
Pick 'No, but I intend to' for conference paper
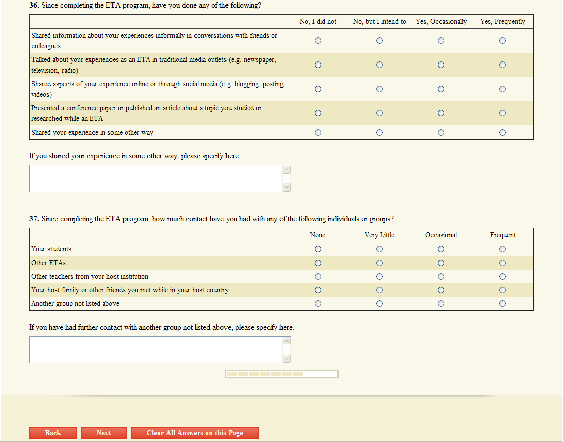379,113
